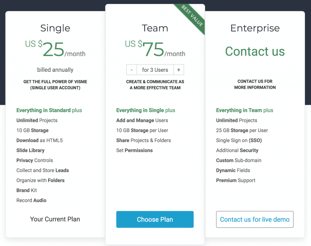
Task: Click Contact us for live demo
Action: (x=255, y=219)
